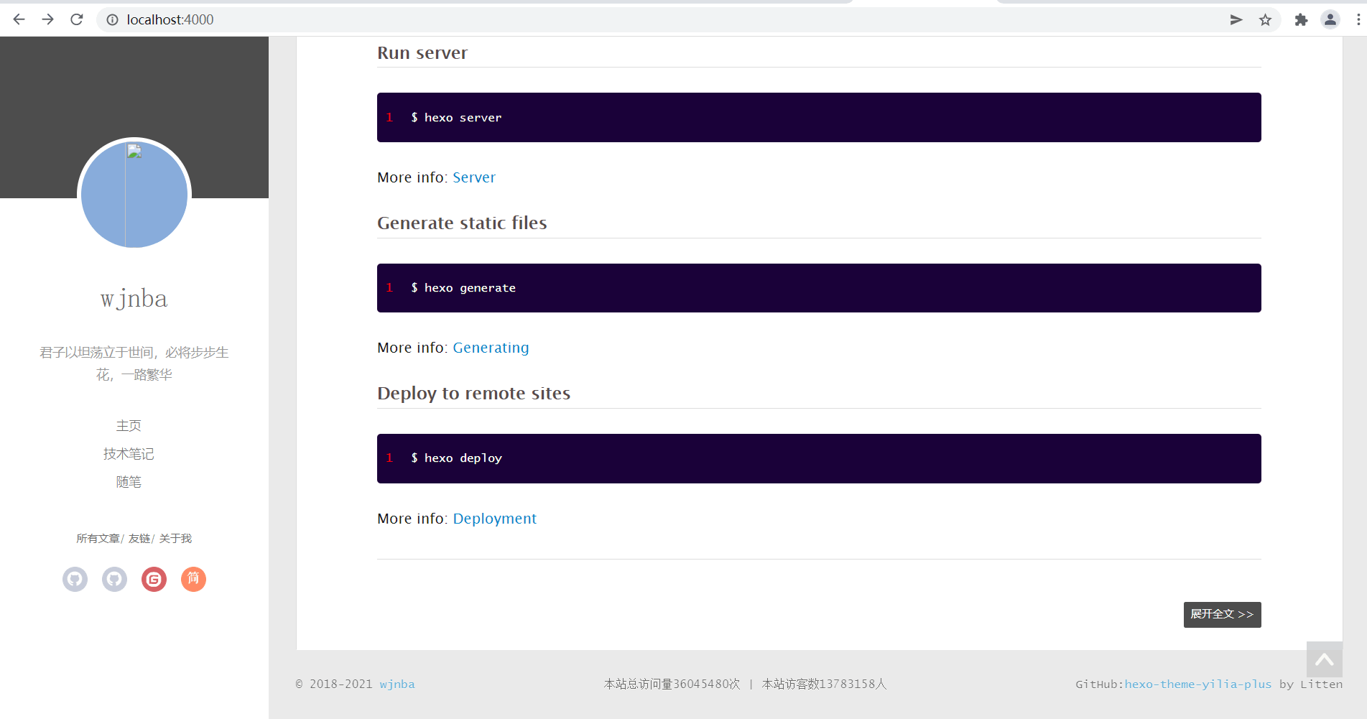Reload the page
Image resolution: width=1367 pixels, height=719 pixels.
[x=77, y=19]
